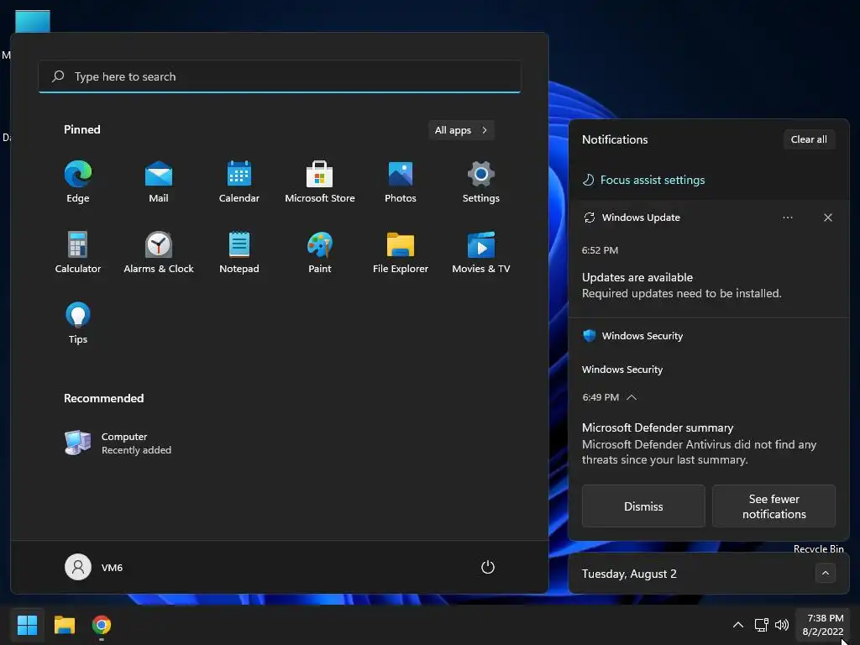
Task: Open the VM6 user account menu
Action: [94, 567]
